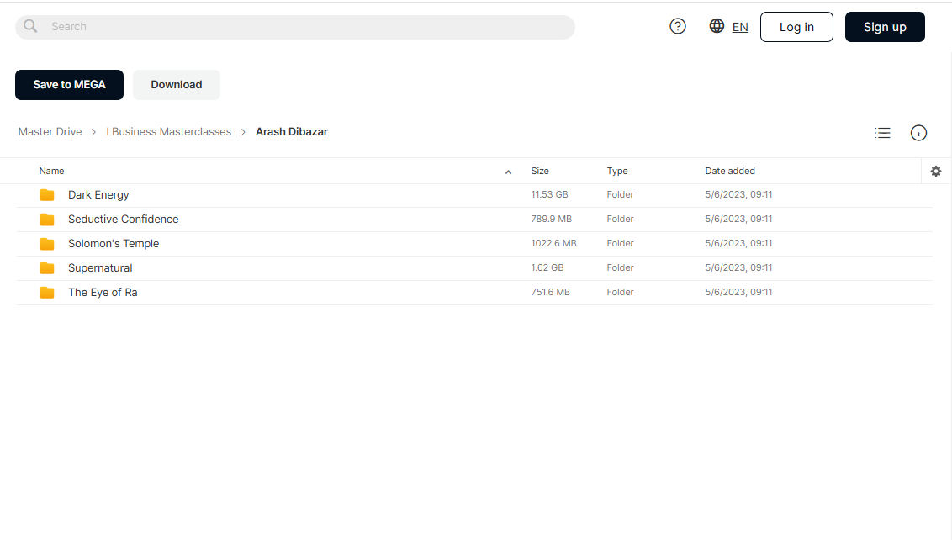Toggle sort order arrow in Name column
This screenshot has width=952, height=540.
(x=508, y=172)
